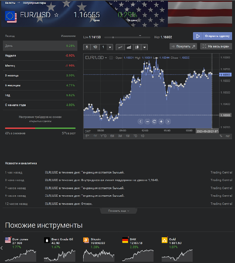
Task: Expand news list with Показать еще
Action: coord(119,211)
